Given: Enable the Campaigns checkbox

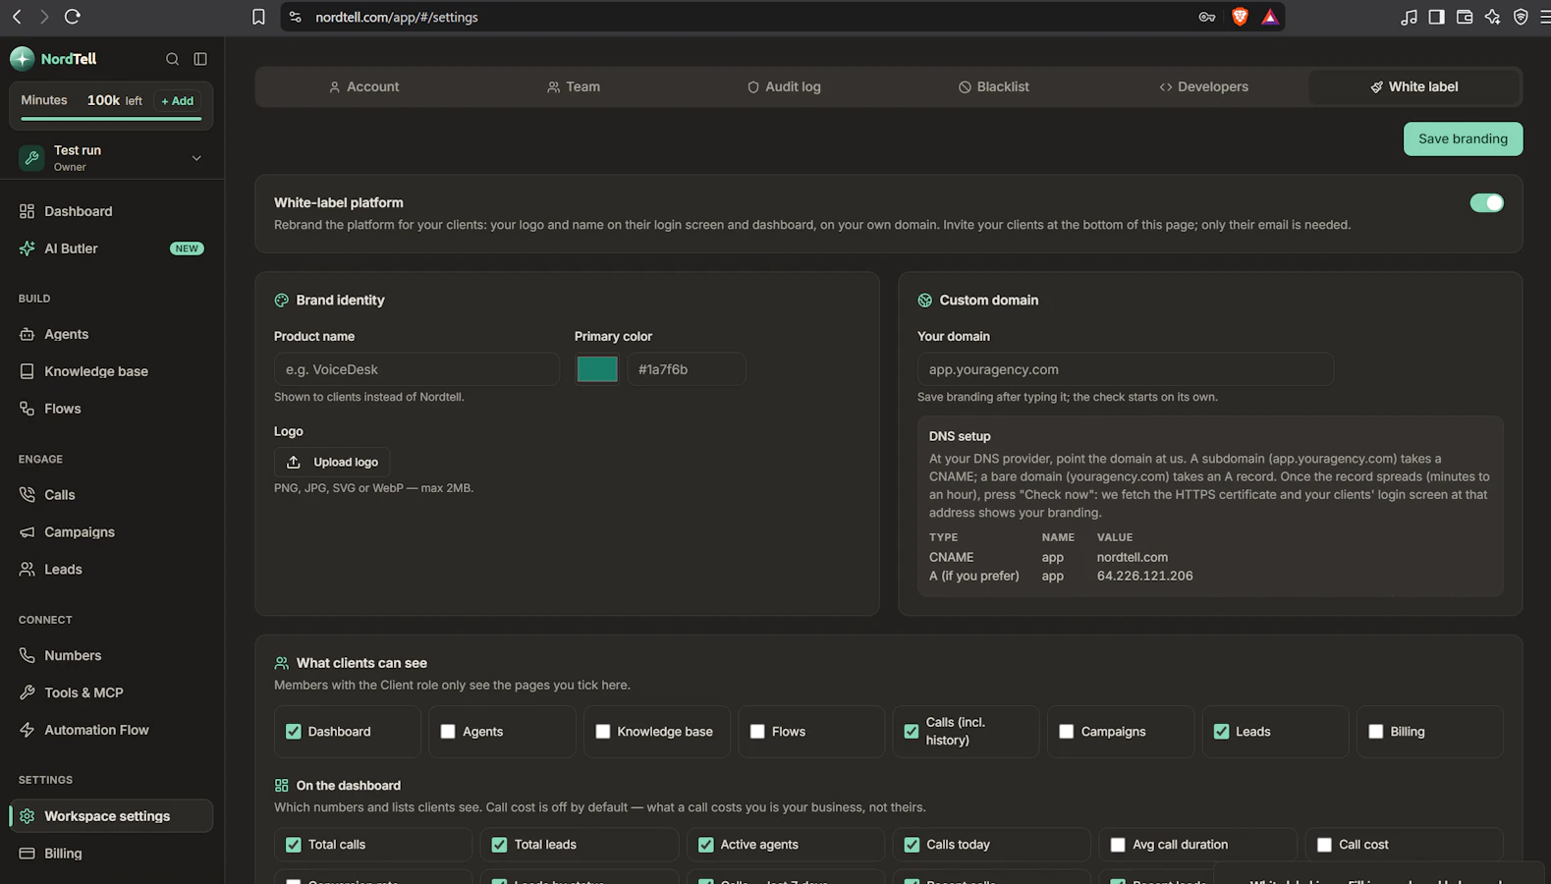Looking at the screenshot, I should (1067, 732).
